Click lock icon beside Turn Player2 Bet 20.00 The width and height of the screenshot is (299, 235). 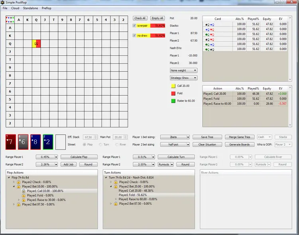pyautogui.click(x=116, y=186)
